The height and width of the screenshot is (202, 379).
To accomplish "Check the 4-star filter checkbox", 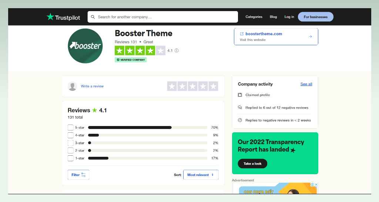I will (71, 135).
